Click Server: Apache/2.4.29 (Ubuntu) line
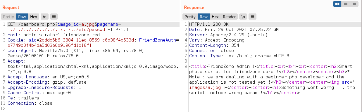 (228, 35)
